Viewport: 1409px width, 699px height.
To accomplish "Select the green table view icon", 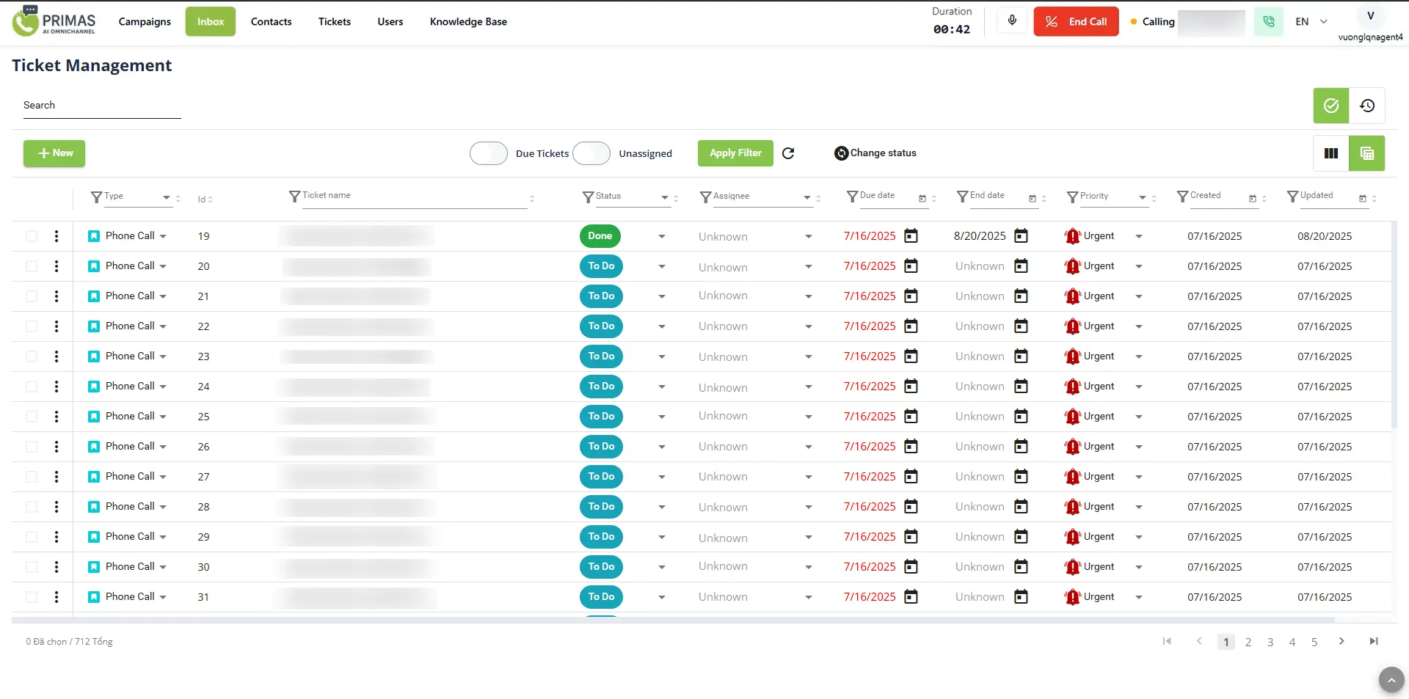I will point(1366,153).
